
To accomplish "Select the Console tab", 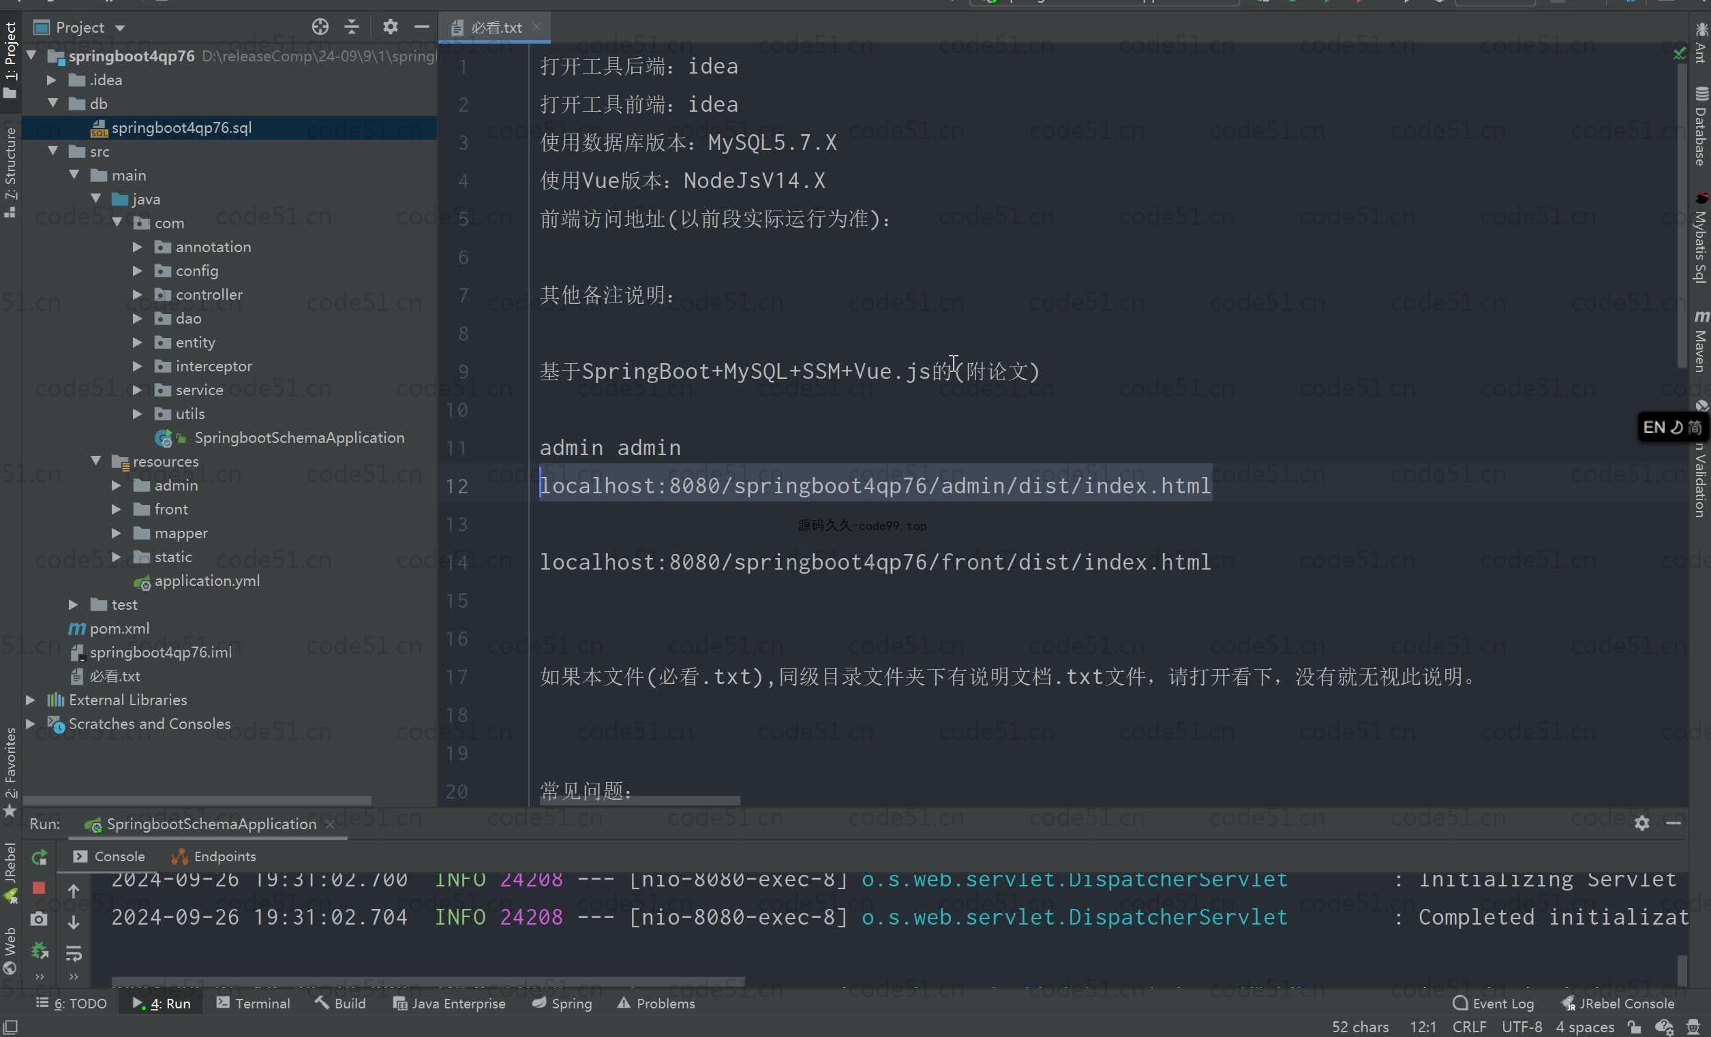I will point(108,856).
